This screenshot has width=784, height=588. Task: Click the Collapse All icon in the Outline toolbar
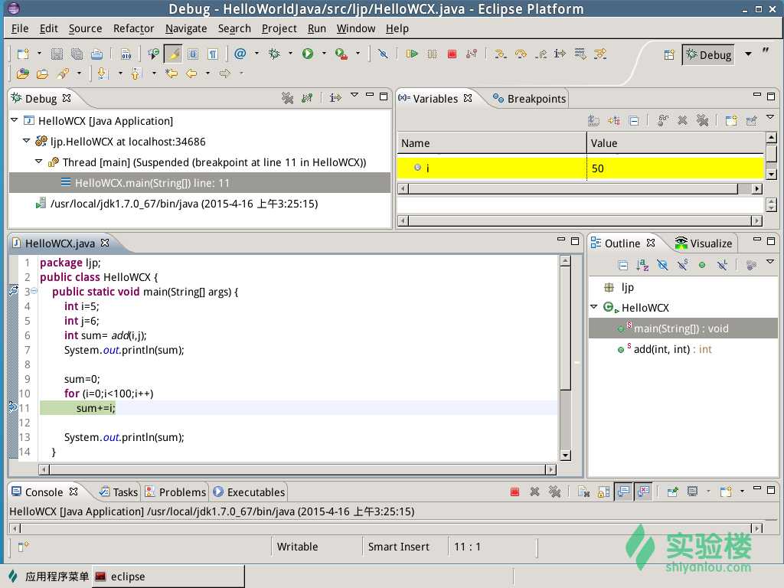[623, 265]
